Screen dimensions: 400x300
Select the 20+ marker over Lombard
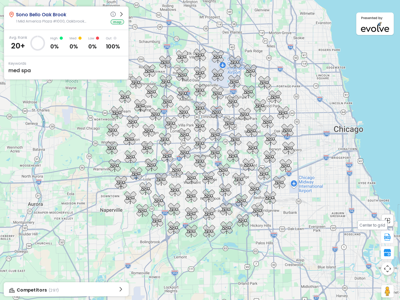185,134
